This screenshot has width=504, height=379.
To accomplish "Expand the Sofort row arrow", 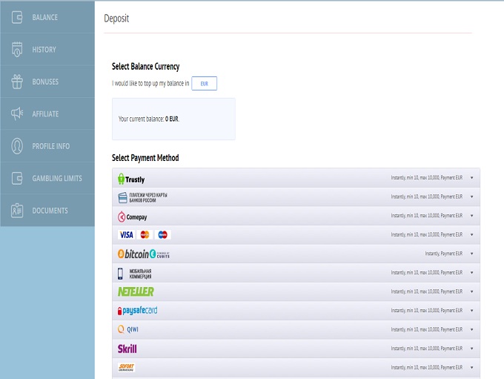I will [x=472, y=367].
